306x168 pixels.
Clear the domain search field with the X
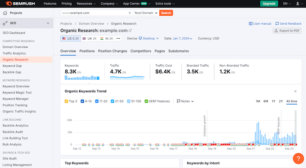130,13
